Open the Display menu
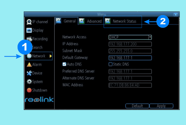 tap(35, 30)
